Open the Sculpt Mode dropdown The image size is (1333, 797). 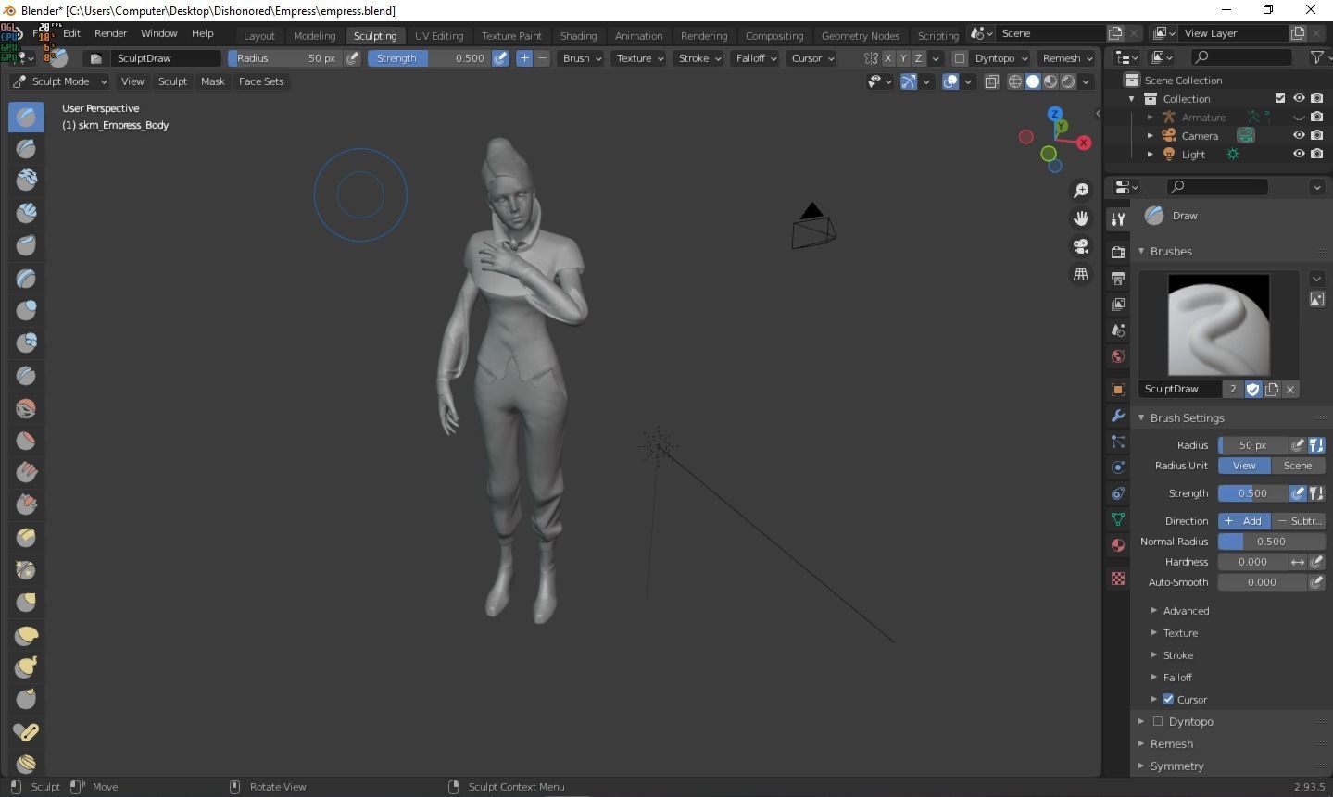click(60, 81)
